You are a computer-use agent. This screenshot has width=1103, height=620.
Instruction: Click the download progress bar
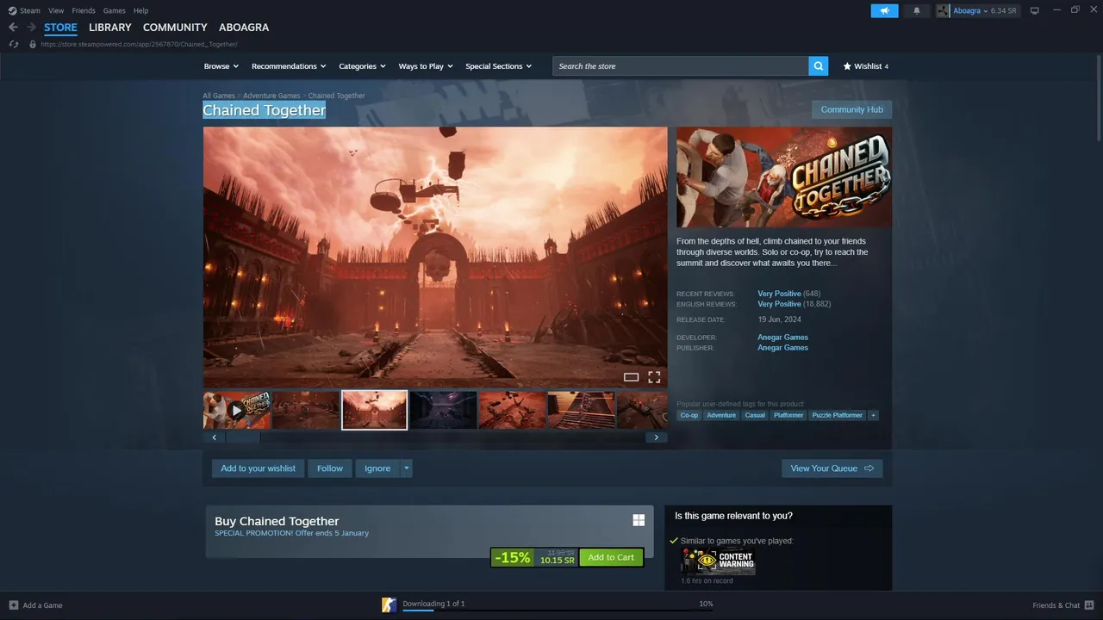point(558,611)
